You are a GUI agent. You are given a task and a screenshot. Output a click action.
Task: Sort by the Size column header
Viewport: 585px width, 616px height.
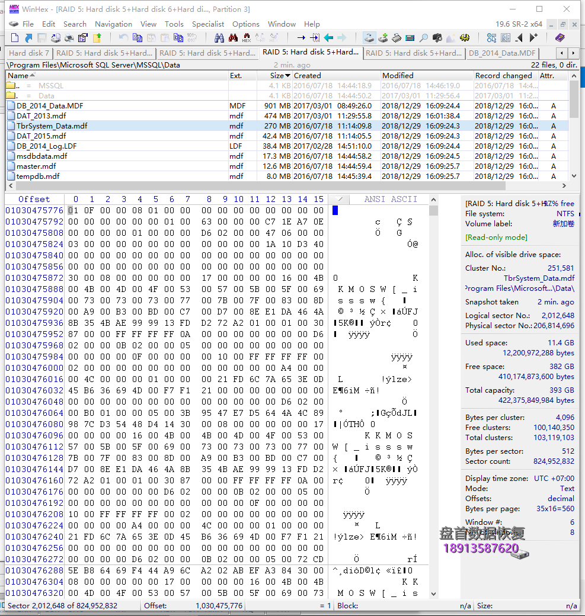pyautogui.click(x=273, y=75)
